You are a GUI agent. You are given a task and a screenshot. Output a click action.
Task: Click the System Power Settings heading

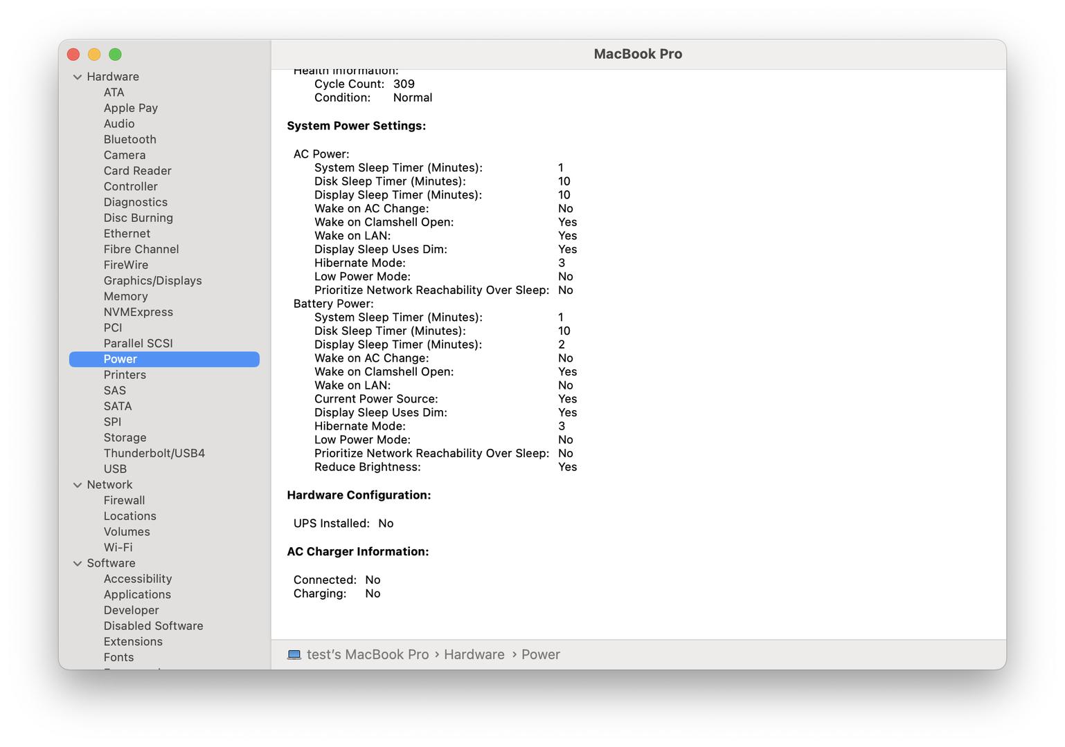357,126
